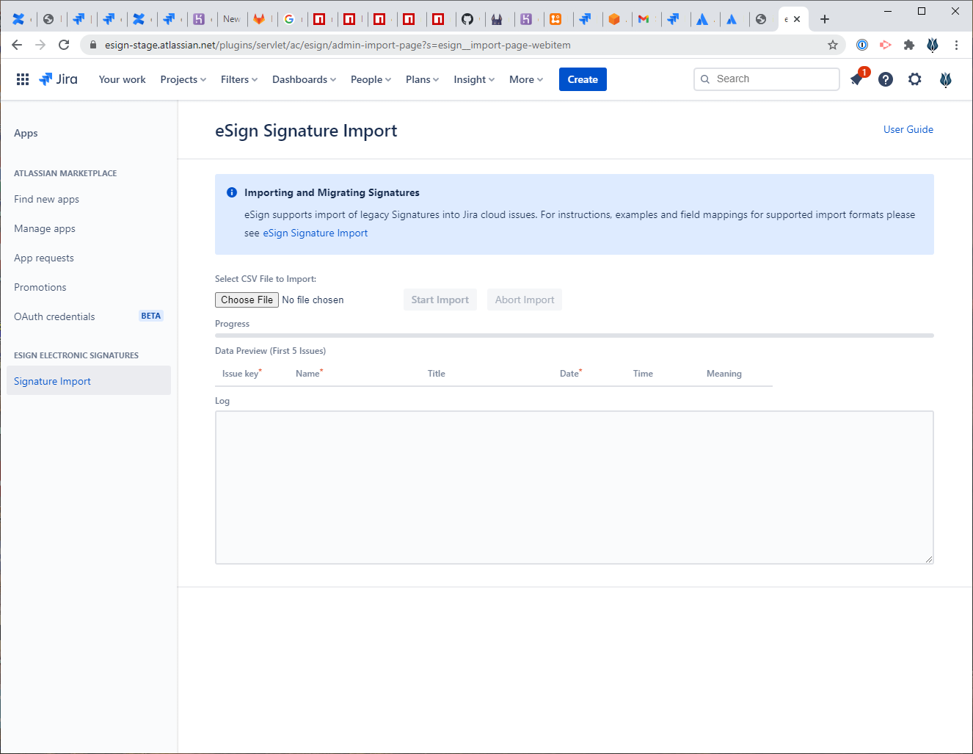Open the user profile avatar
973x754 pixels.
tap(945, 79)
